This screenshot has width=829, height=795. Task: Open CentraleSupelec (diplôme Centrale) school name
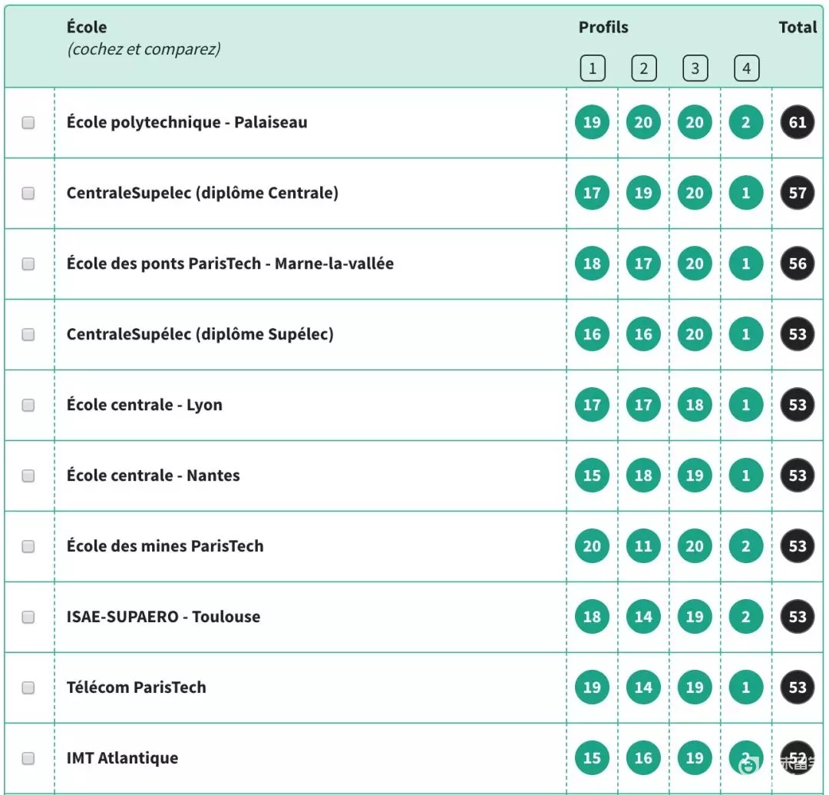[203, 193]
